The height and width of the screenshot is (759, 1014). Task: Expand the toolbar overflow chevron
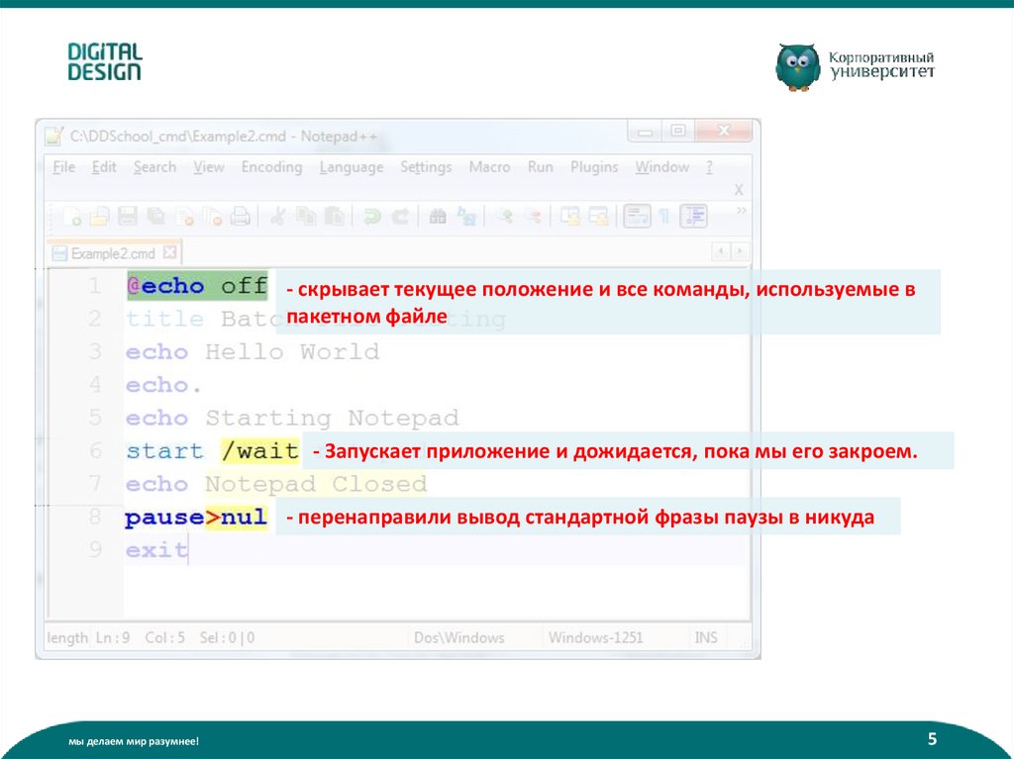click(x=741, y=210)
